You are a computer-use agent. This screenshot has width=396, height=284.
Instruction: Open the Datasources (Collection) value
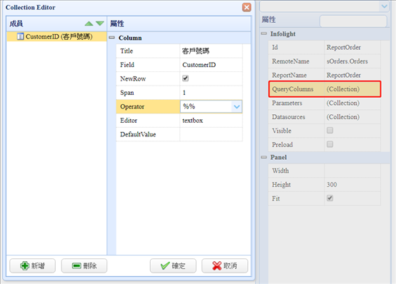[343, 117]
